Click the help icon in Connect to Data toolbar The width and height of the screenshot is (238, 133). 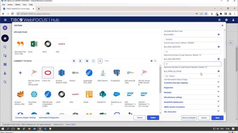(x=87, y=61)
